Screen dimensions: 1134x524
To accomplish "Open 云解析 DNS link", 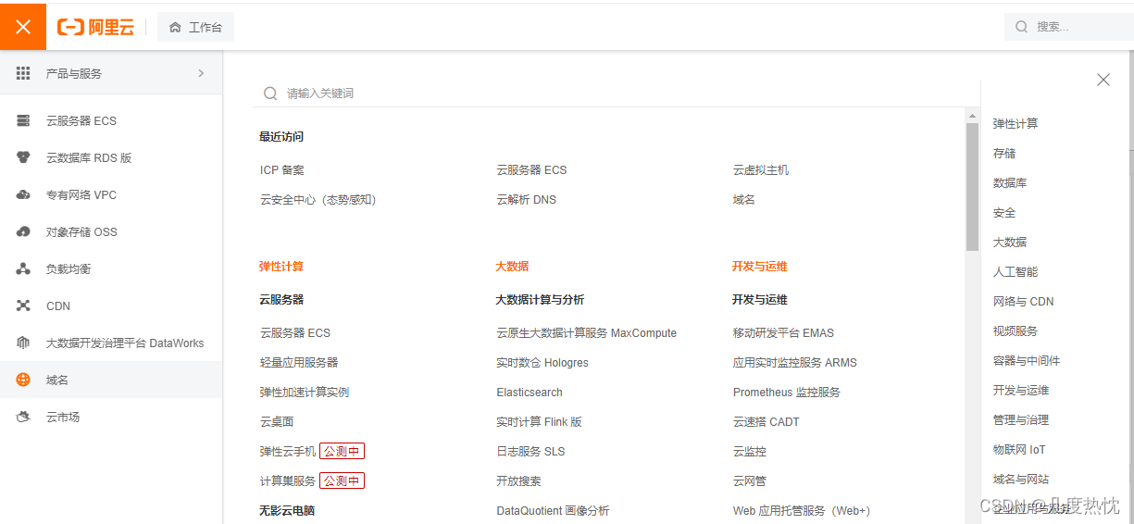I will 527,200.
